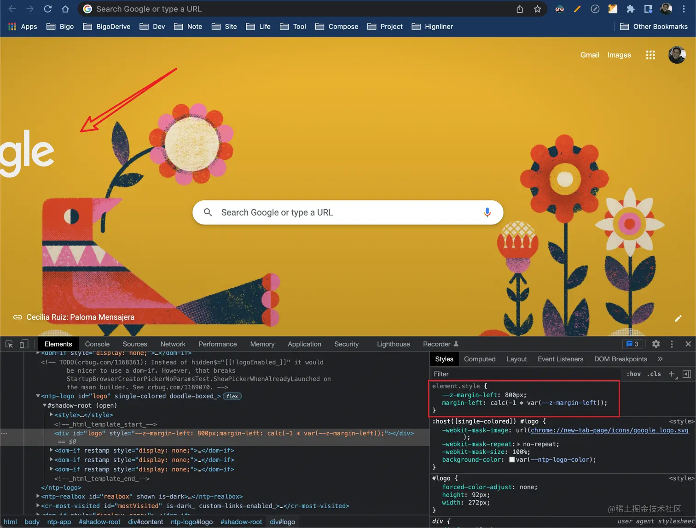The height and width of the screenshot is (528, 696).
Task: Select div#content in the breadcrumb
Action: (145, 522)
